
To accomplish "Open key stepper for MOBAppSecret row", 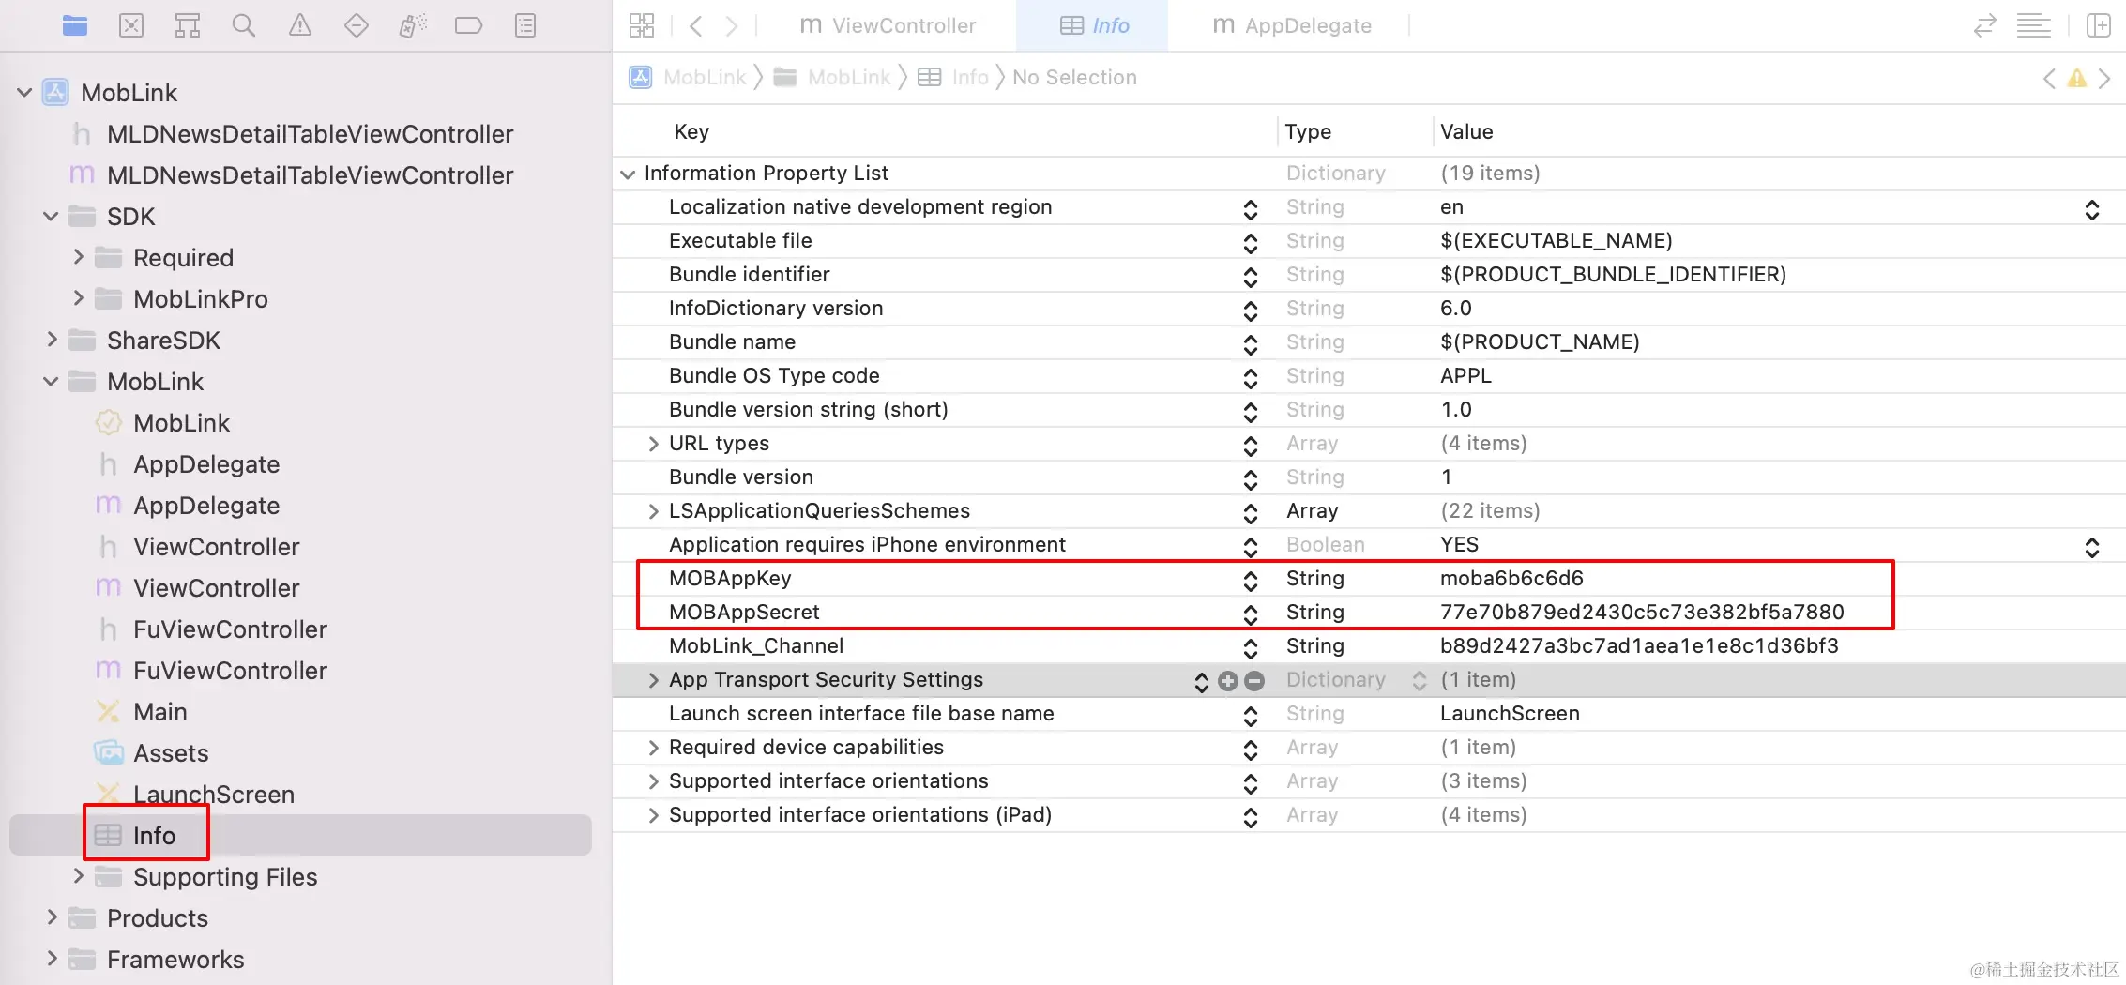I will (x=1250, y=614).
